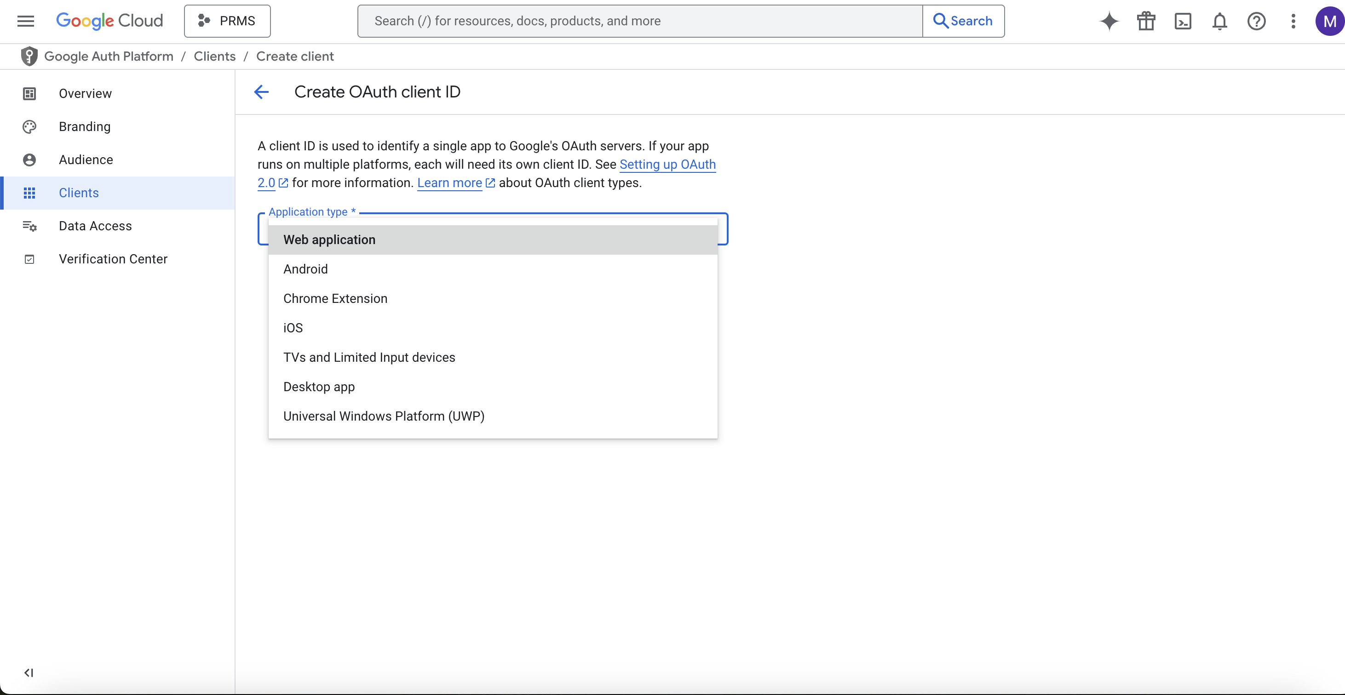Go back using the left arrow
This screenshot has height=695, width=1345.
[x=261, y=92]
